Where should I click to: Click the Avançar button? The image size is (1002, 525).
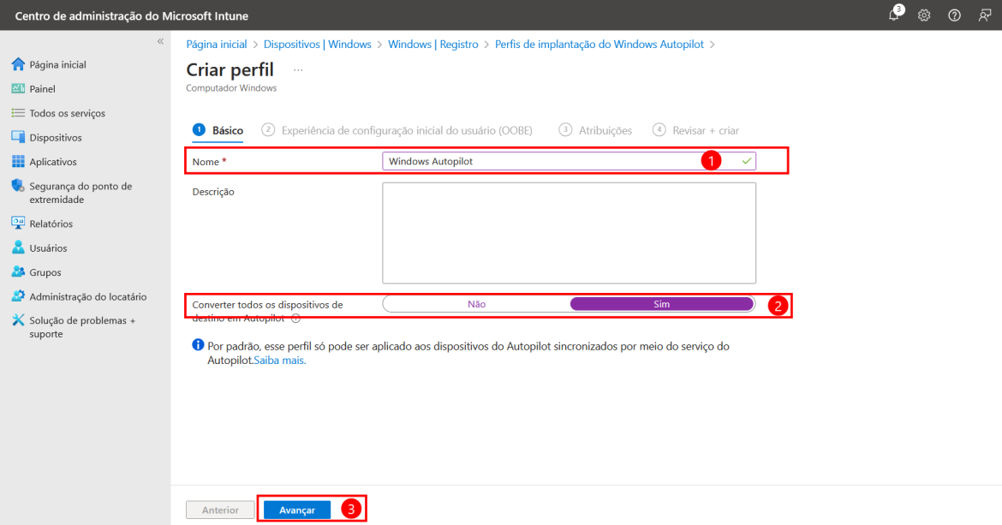pos(296,510)
